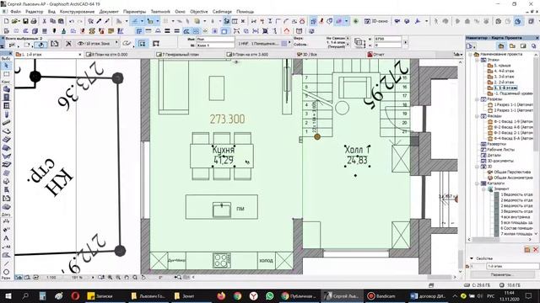Open Publisher Sets icon in Navigator
Viewport: 540px width, 303px height.
(x=534, y=46)
